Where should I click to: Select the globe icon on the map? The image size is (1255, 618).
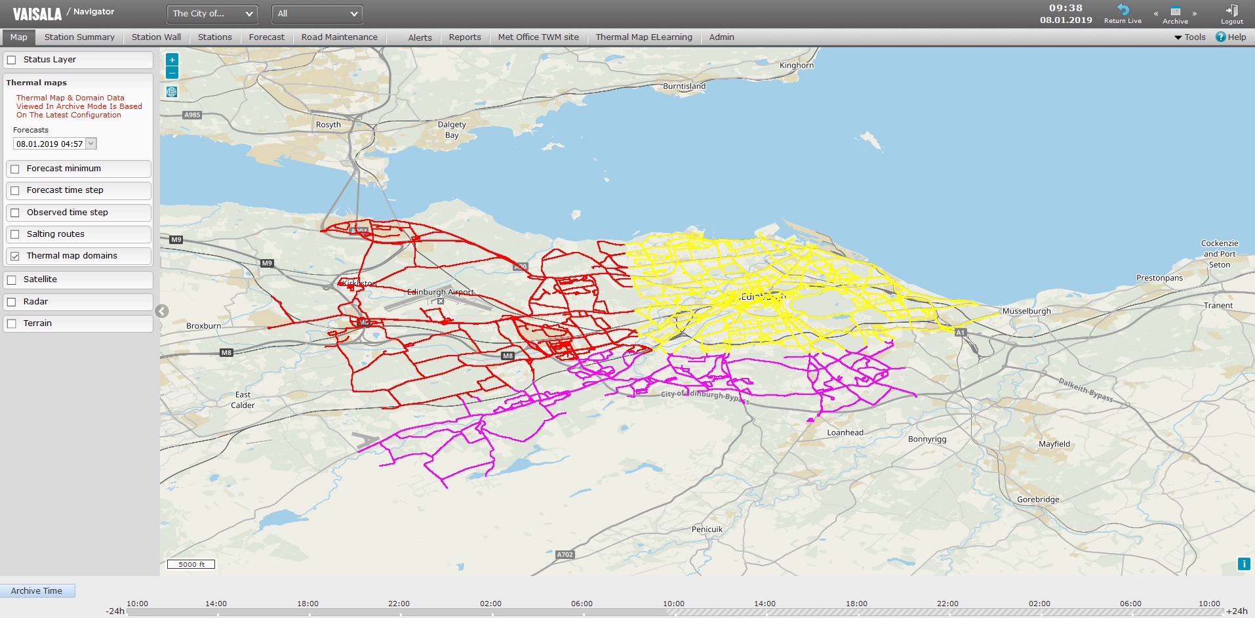click(172, 92)
